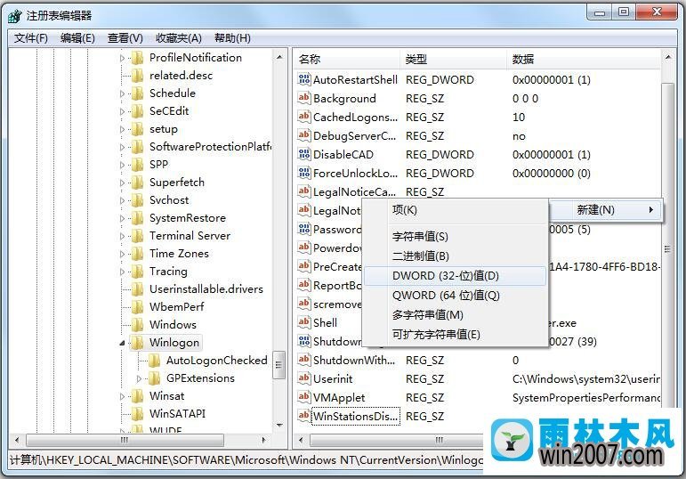Collapse the Winlogon tree node
Screen dimensions: 686x479
point(123,343)
